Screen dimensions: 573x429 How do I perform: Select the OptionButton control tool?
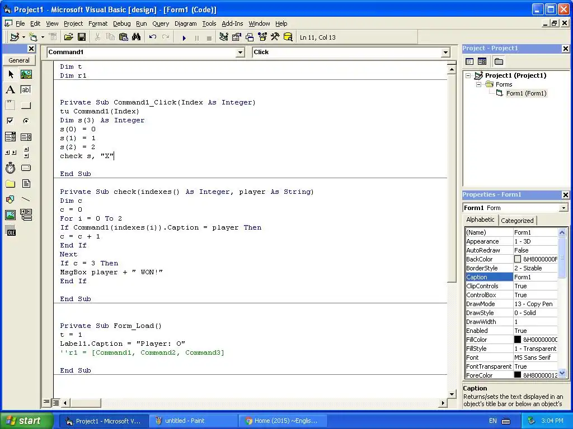(x=26, y=121)
